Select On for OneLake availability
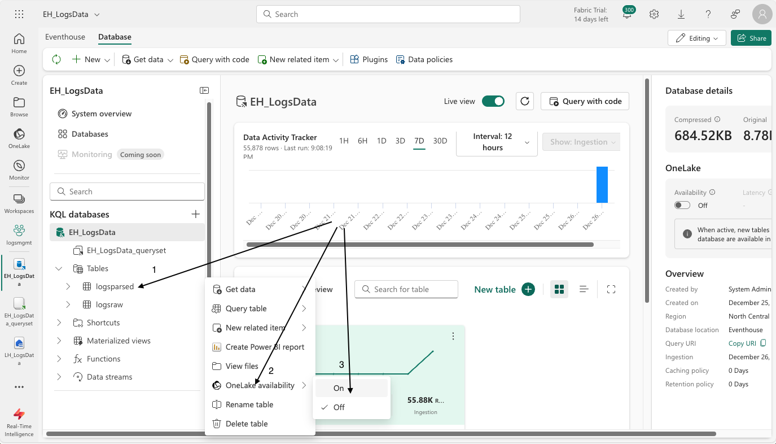Image resolution: width=776 pixels, height=444 pixels. 352,388
